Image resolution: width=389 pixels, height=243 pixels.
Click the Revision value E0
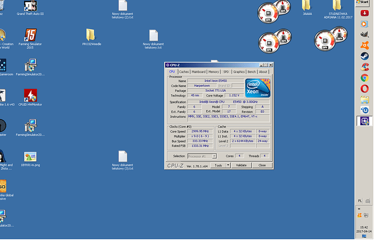click(263, 112)
